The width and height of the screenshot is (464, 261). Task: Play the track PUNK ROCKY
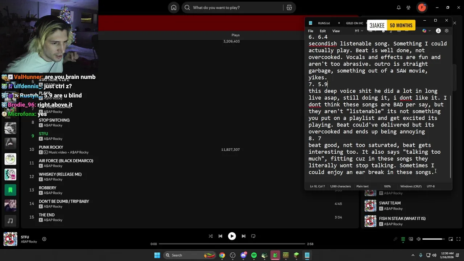(x=51, y=147)
